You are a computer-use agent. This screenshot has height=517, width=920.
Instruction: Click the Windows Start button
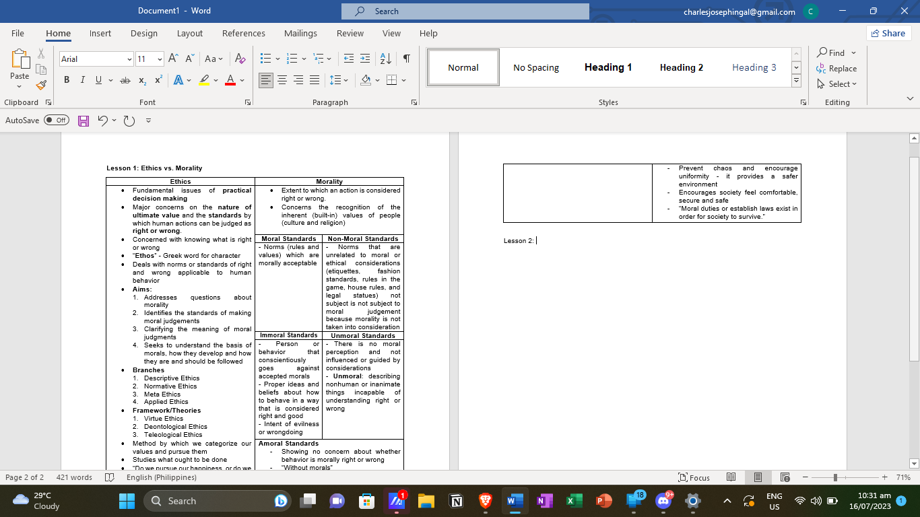click(127, 501)
